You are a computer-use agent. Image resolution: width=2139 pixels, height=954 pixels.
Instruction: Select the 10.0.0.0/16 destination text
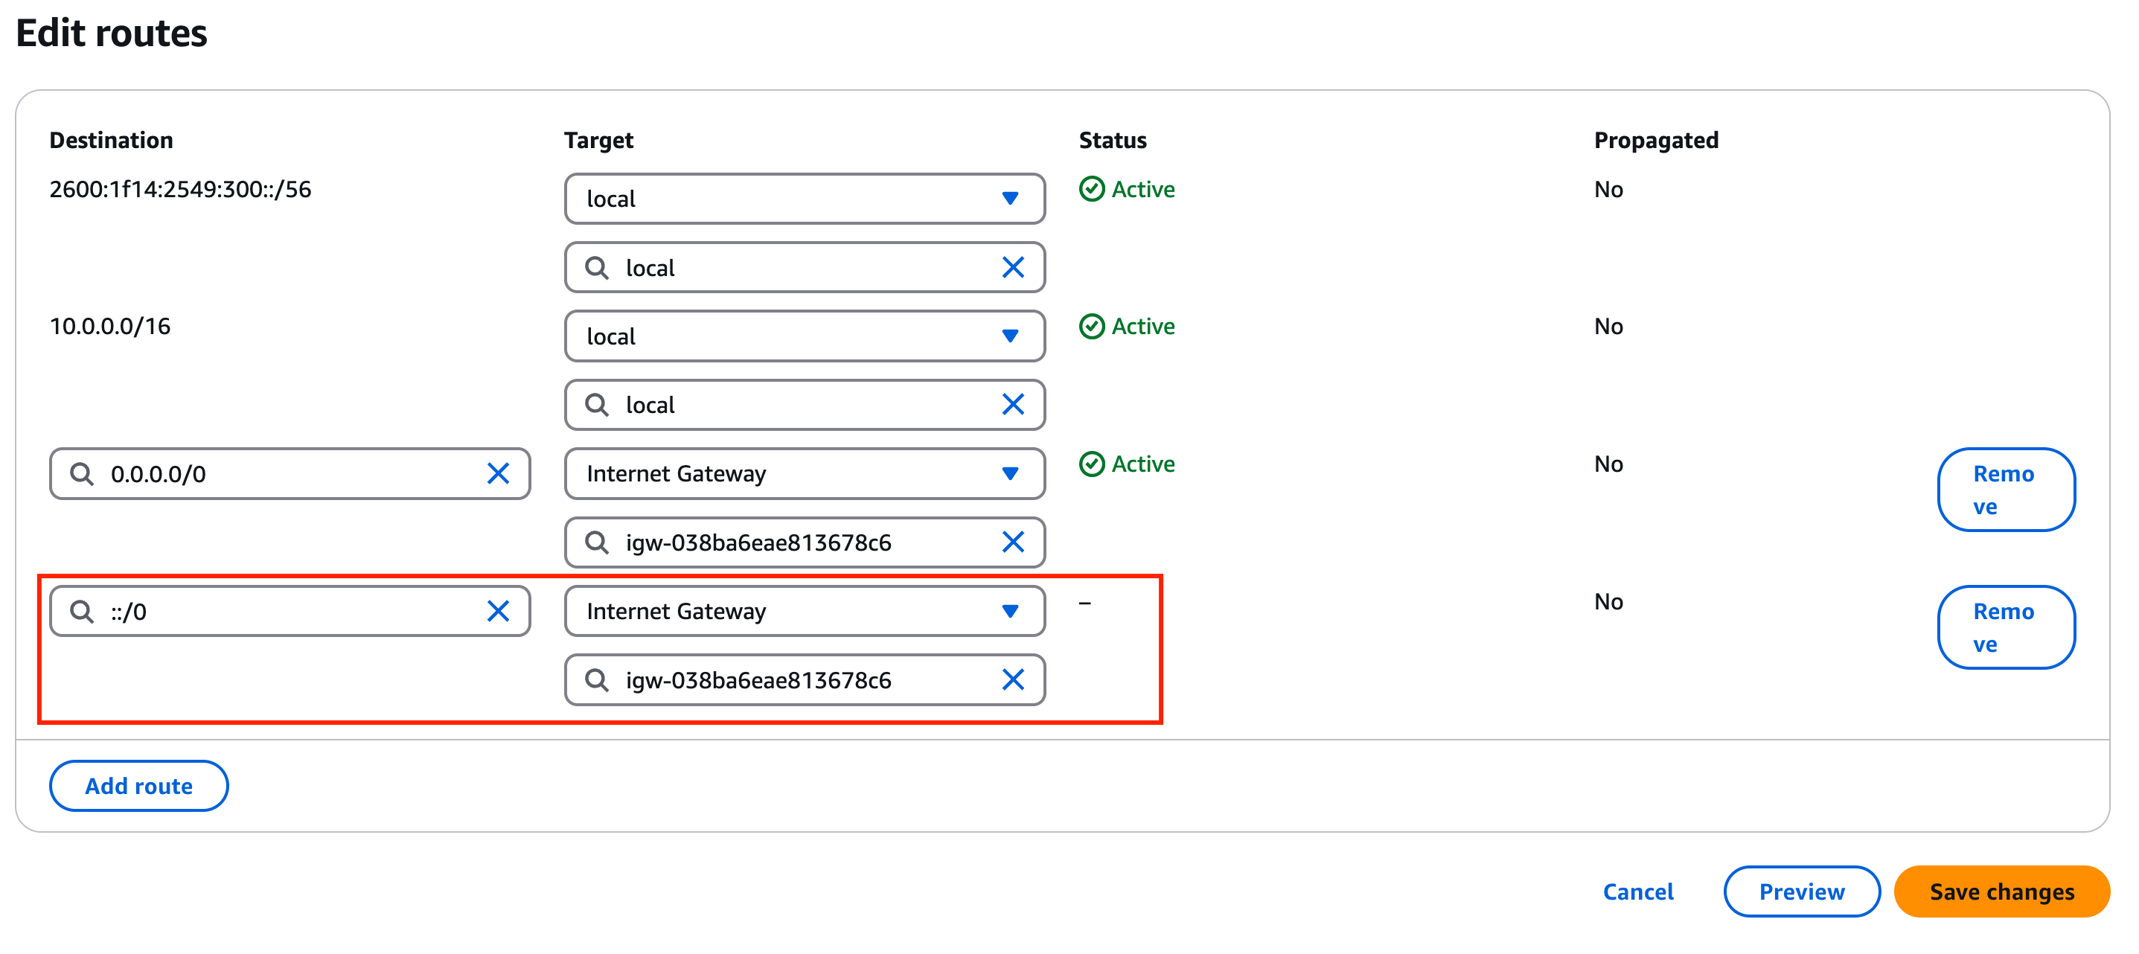pos(109,326)
